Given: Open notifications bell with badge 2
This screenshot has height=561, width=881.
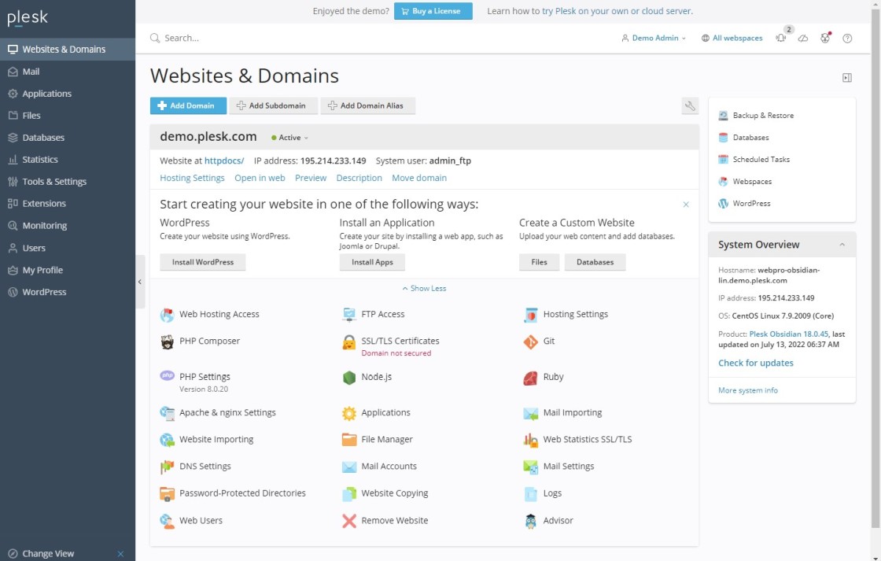Looking at the screenshot, I should [782, 38].
